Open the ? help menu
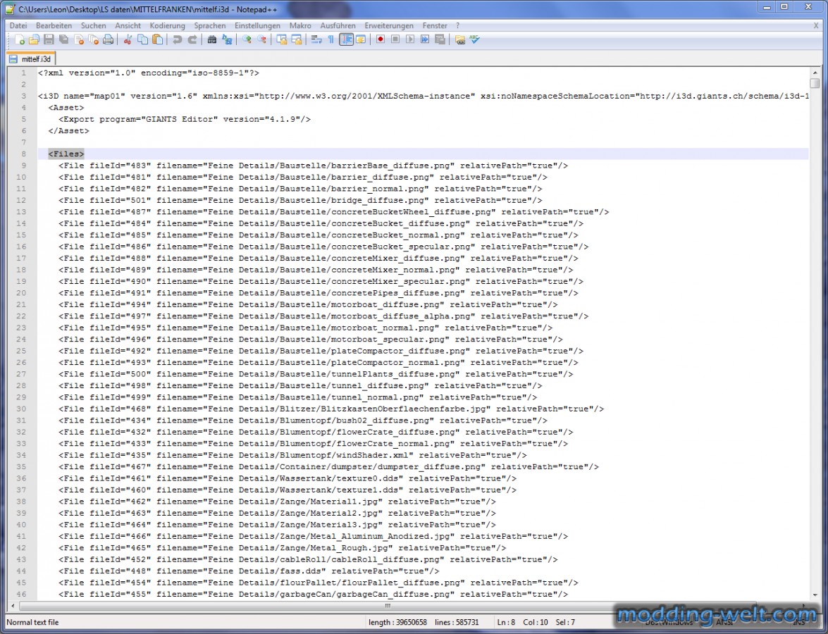 (x=458, y=25)
